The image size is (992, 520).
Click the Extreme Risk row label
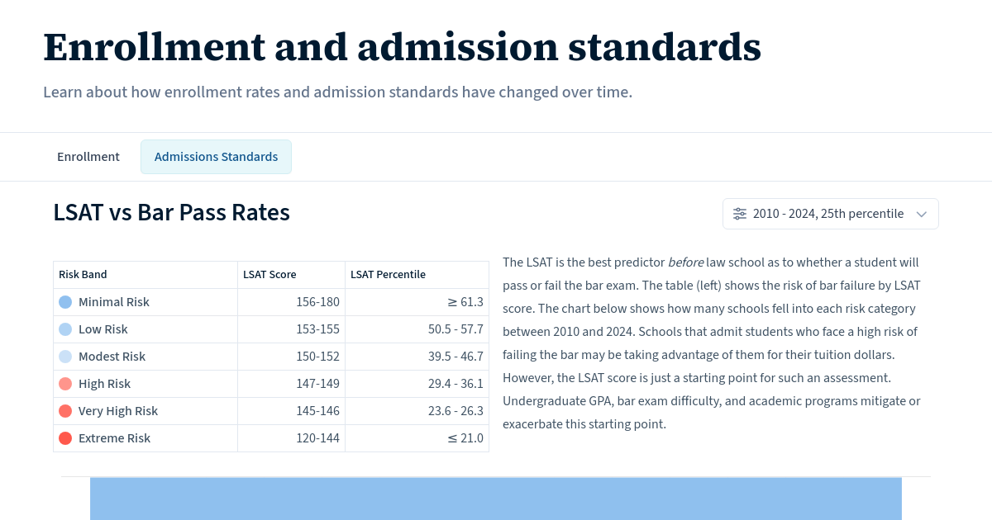pos(114,438)
